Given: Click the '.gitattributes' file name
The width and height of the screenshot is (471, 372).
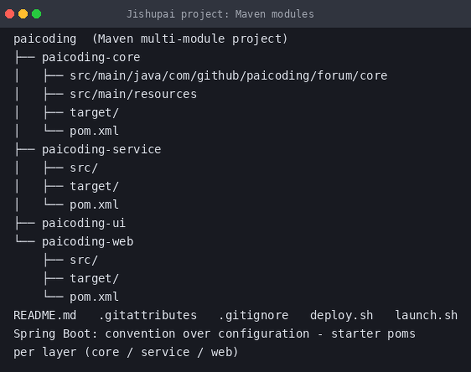Looking at the screenshot, I should click(148, 315).
